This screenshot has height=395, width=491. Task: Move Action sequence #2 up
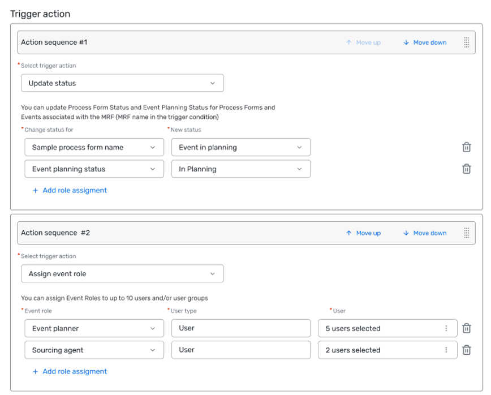[364, 233]
